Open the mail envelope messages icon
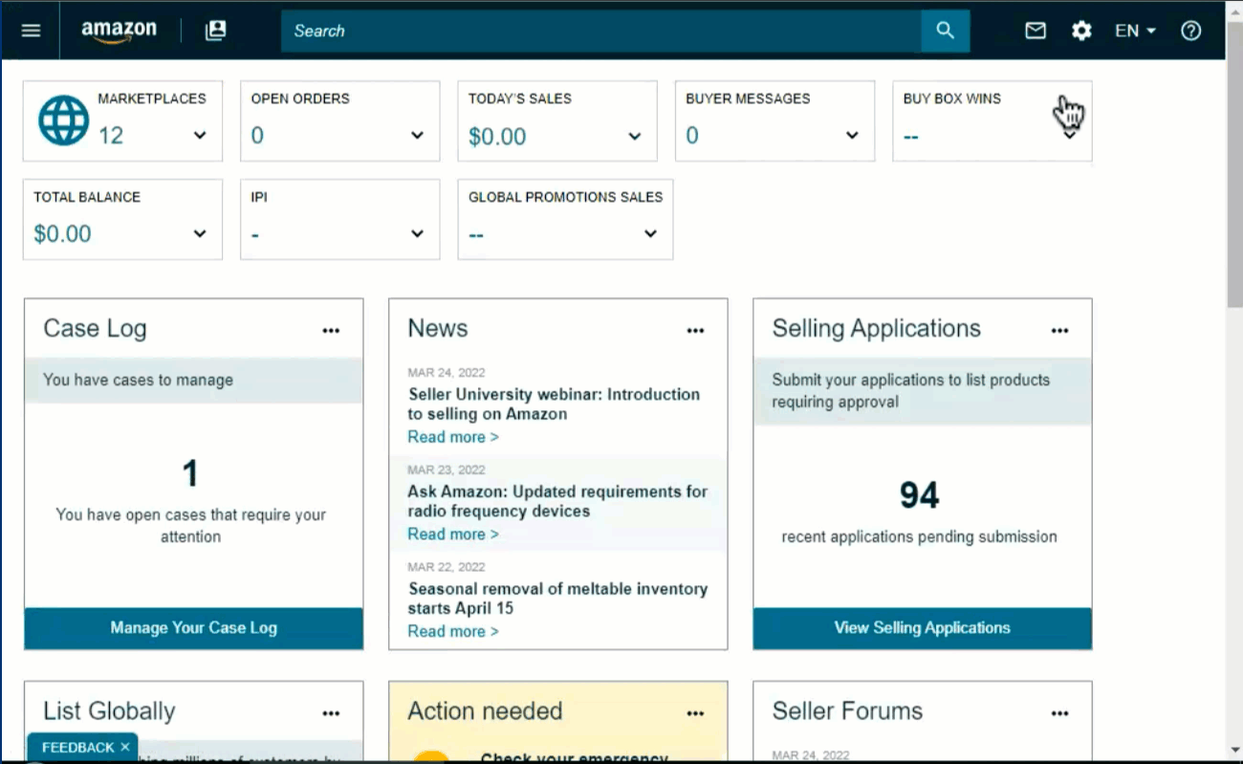Screen dimensions: 1243x764 click(1036, 31)
